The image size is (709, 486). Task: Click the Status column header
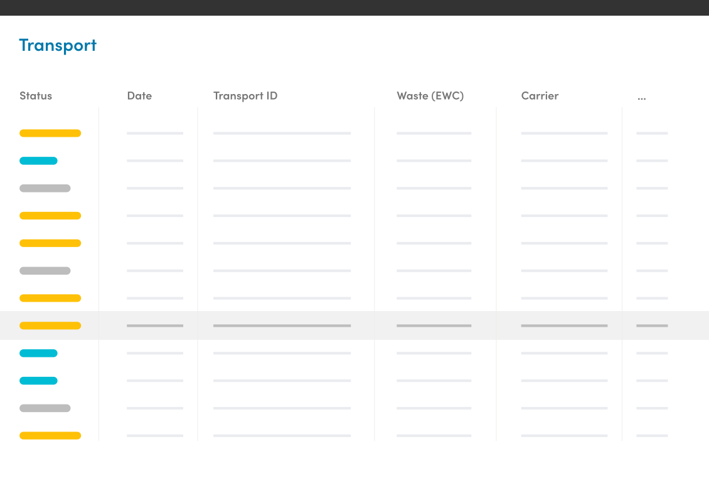[x=36, y=96]
